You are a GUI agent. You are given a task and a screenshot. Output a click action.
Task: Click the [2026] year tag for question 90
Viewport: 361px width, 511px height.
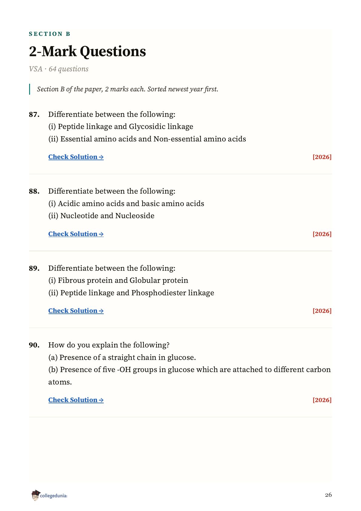322,400
